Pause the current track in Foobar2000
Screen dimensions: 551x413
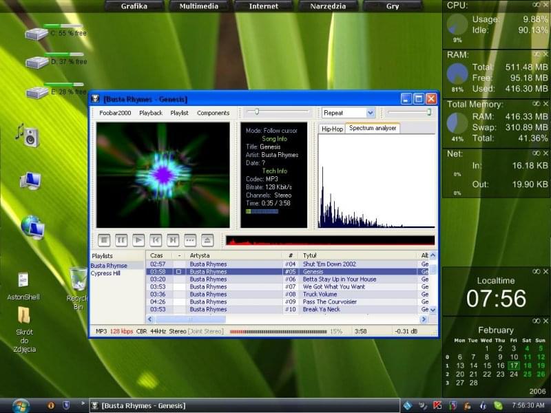[121, 240]
